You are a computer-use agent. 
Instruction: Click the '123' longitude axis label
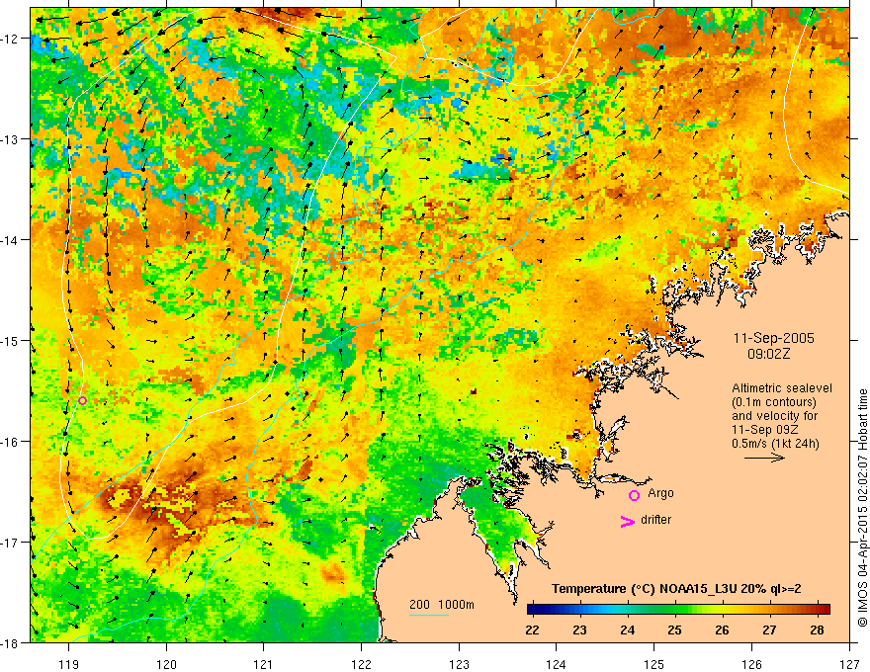pos(459,664)
